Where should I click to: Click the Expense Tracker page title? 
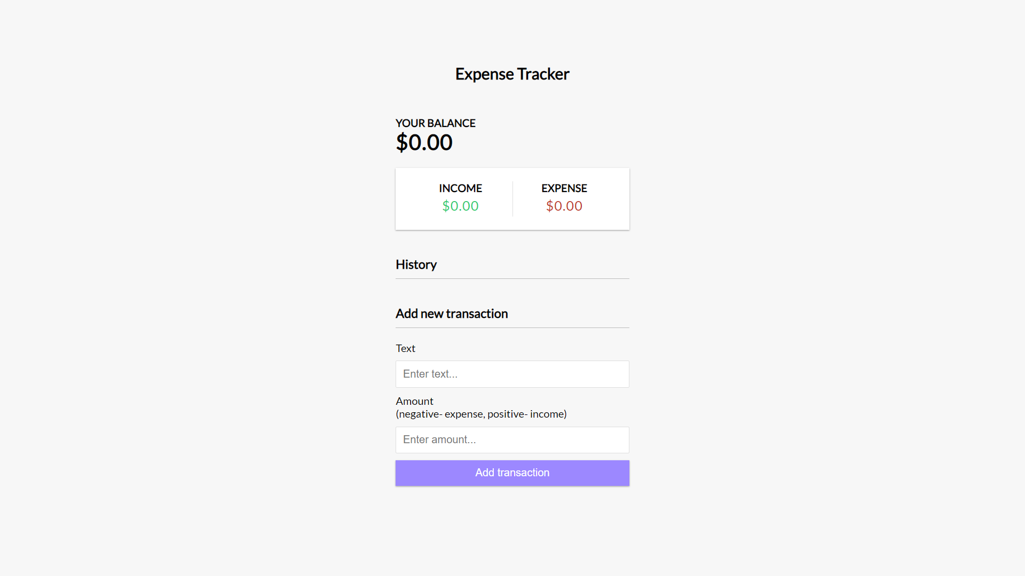coord(512,74)
